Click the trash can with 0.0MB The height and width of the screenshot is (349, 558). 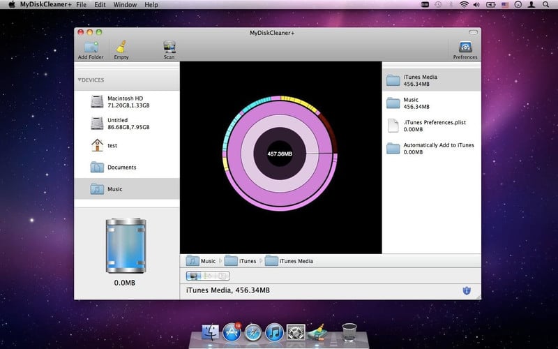coord(126,246)
